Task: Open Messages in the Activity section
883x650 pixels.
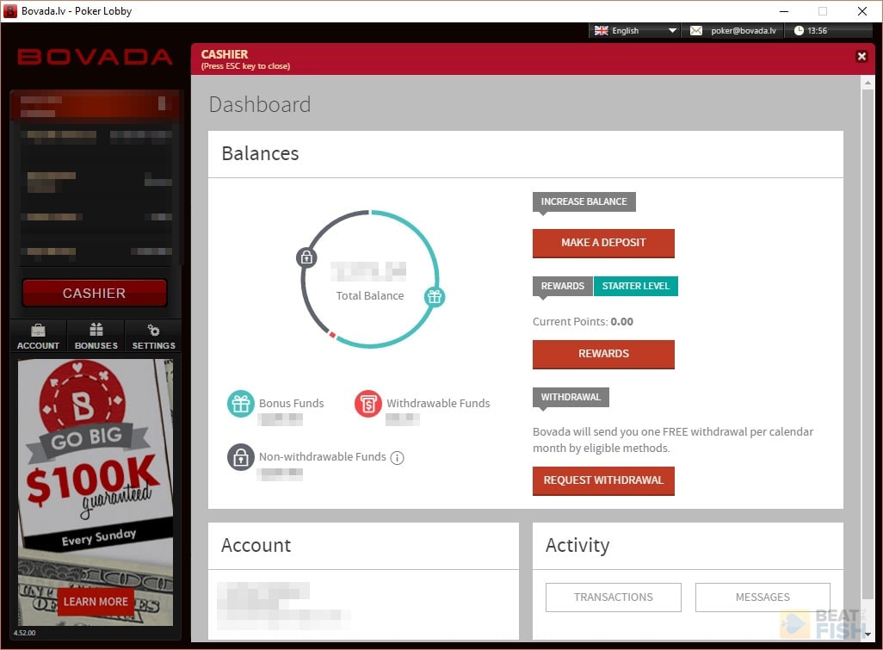Action: click(x=763, y=597)
